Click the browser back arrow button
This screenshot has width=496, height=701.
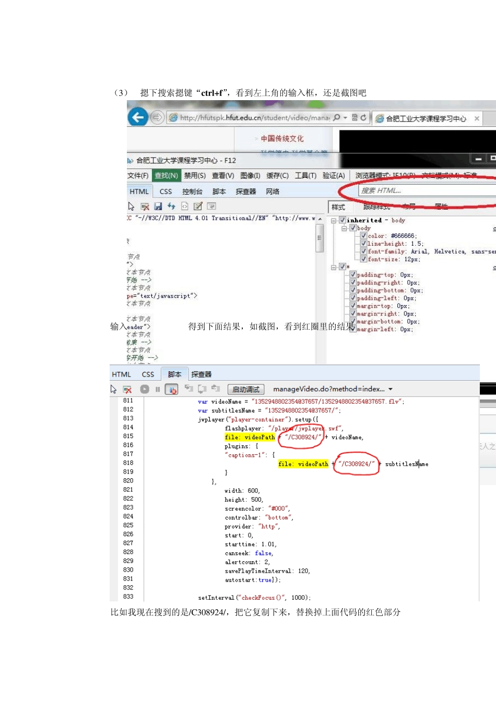point(138,117)
